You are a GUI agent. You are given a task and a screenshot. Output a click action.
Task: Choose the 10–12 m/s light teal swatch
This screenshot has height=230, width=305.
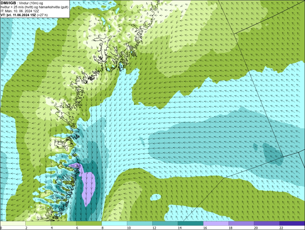coord(140,223)
